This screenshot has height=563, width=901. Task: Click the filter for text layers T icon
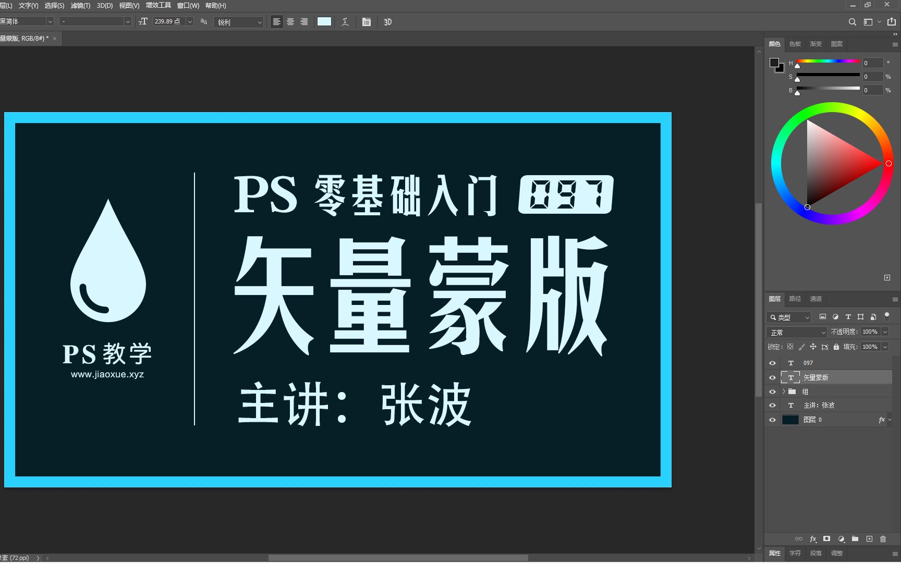coord(848,316)
